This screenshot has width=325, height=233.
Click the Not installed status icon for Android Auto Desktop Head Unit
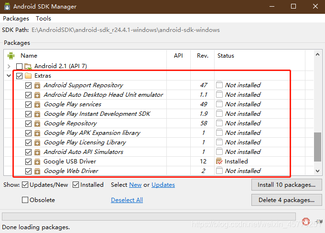click(x=219, y=94)
